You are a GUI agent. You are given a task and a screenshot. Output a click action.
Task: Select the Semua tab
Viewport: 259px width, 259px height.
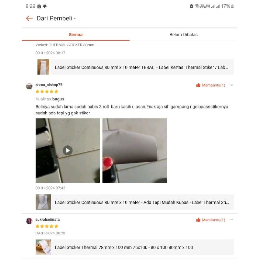pos(75,35)
